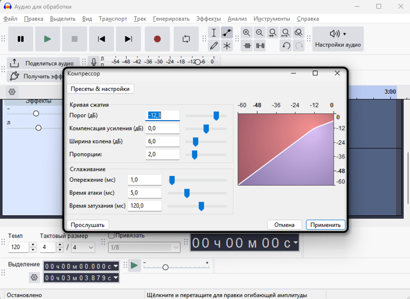The height and width of the screenshot is (299, 410).
Task: Click the Zoom In magnifier
Action: click(246, 33)
